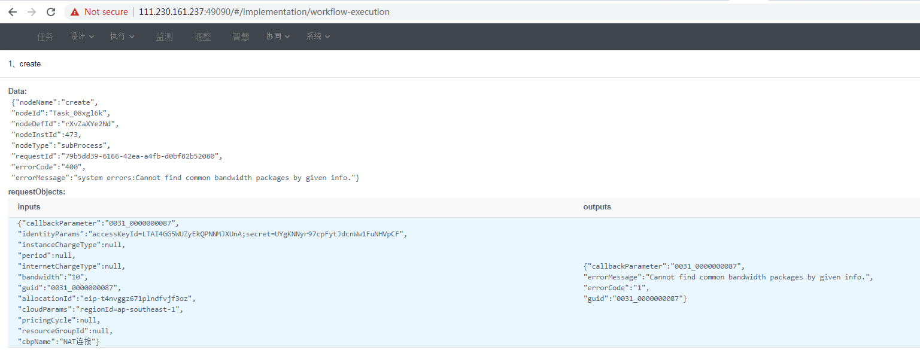Select 监测 in the navigation bar
Image resolution: width=920 pixels, height=356 pixels.
164,36
